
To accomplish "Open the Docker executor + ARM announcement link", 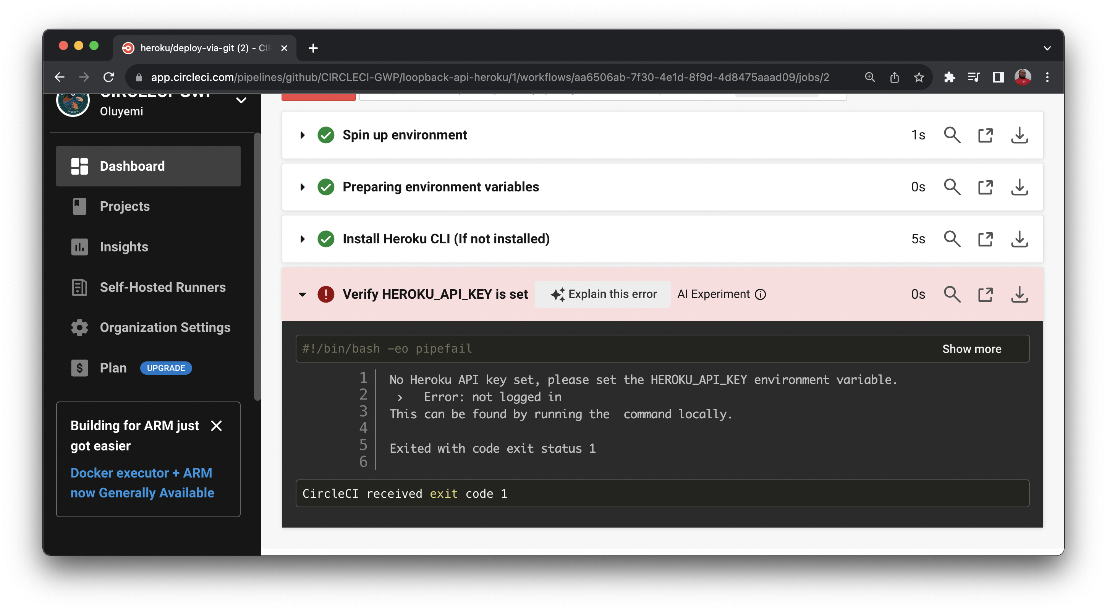I will coord(142,482).
